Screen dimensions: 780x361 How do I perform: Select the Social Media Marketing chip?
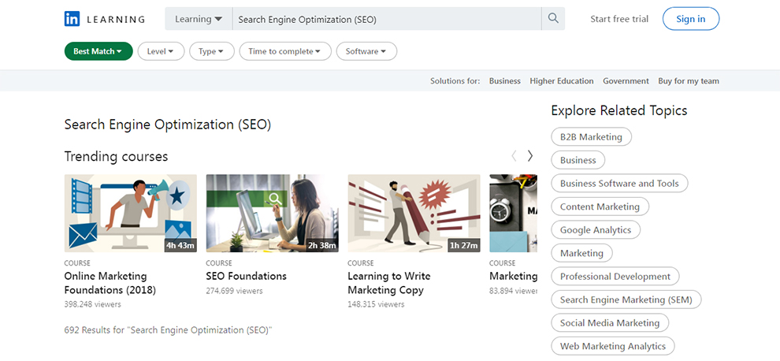click(610, 323)
